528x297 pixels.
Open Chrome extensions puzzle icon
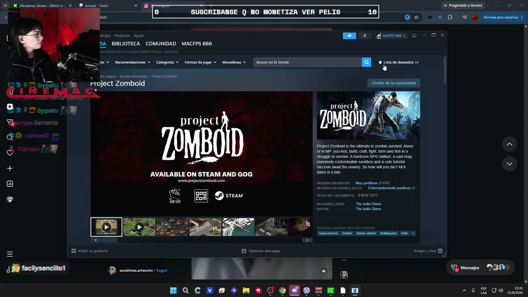pyautogui.click(x=450, y=17)
